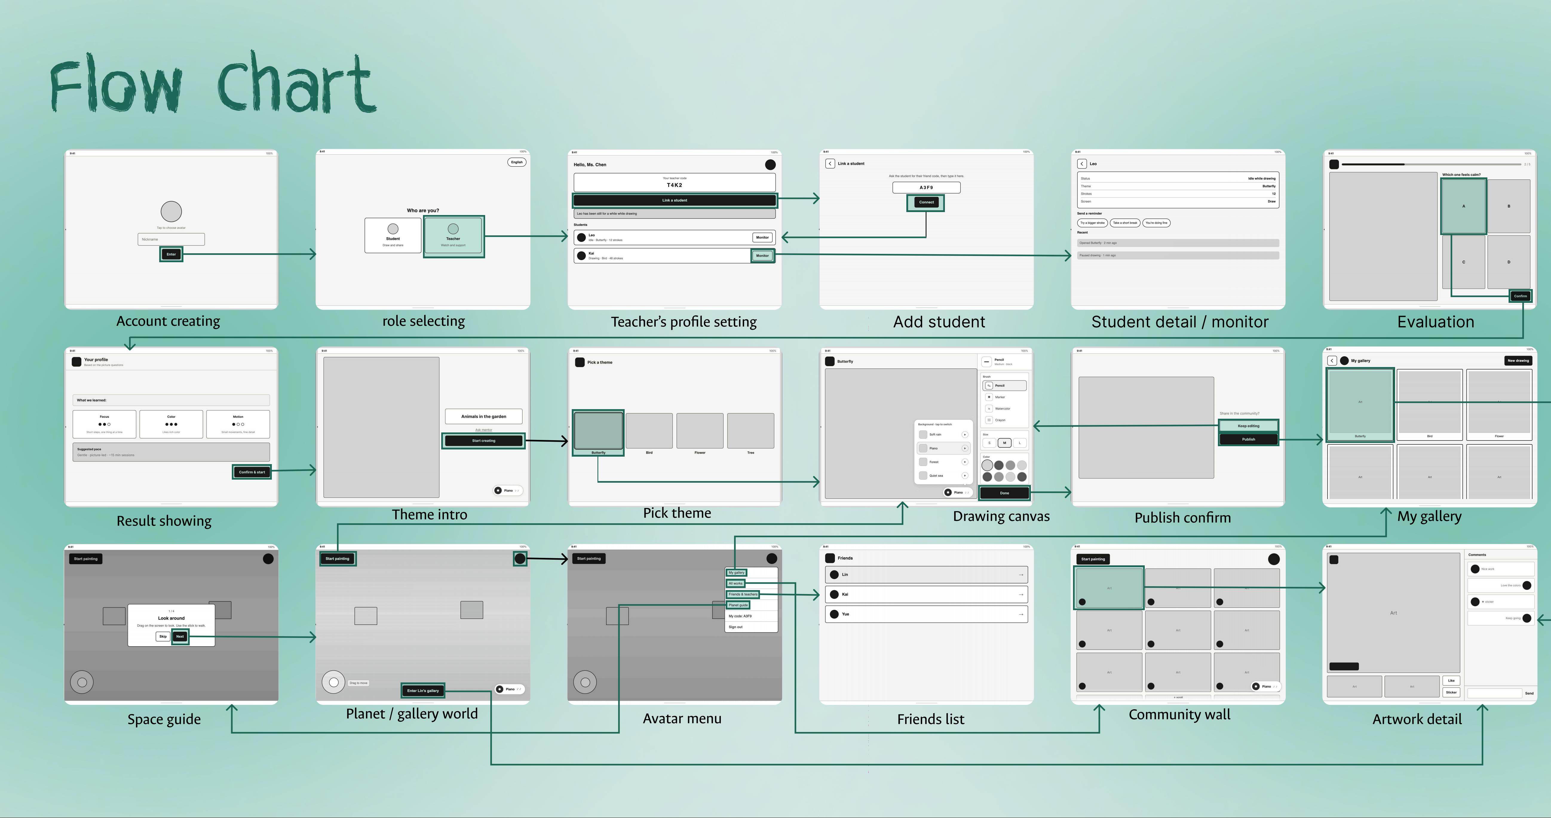Open Lin's row arrow in Friends list
Image resolution: width=1551 pixels, height=818 pixels.
pyautogui.click(x=1020, y=575)
